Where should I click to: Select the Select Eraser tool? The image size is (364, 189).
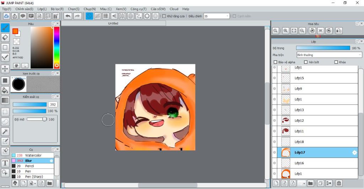pos(5,151)
